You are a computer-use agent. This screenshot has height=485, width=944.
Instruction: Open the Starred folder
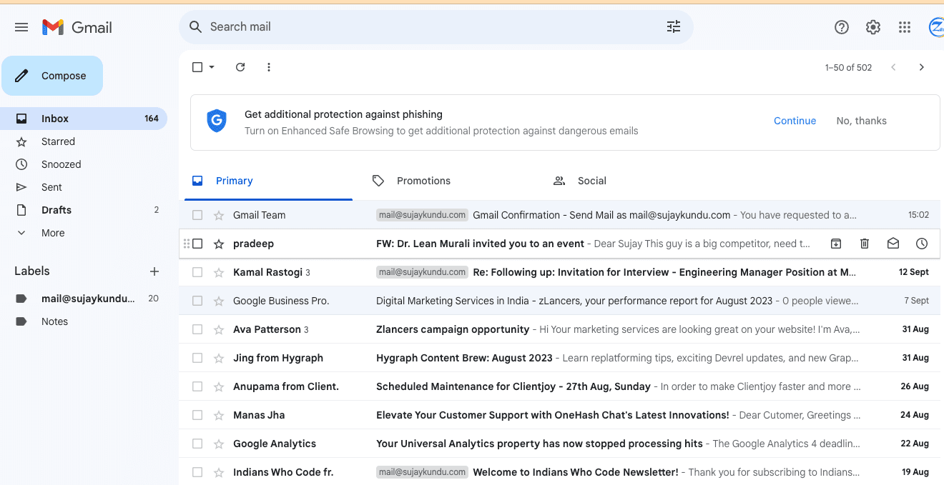point(84,141)
